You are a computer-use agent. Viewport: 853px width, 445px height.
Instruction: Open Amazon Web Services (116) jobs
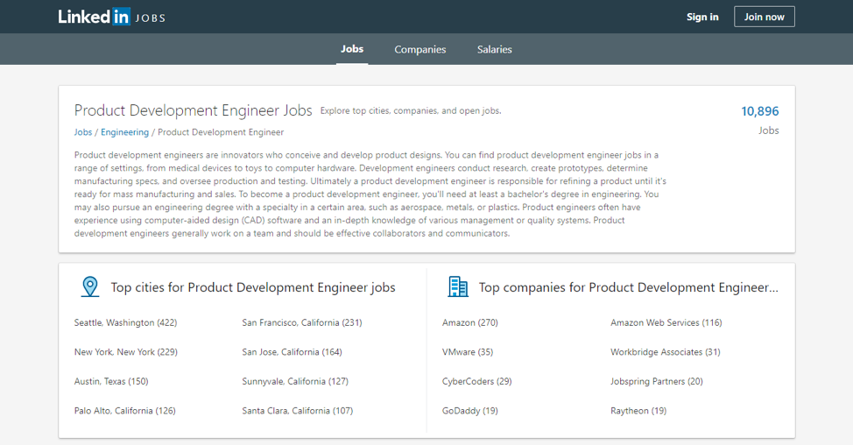666,322
